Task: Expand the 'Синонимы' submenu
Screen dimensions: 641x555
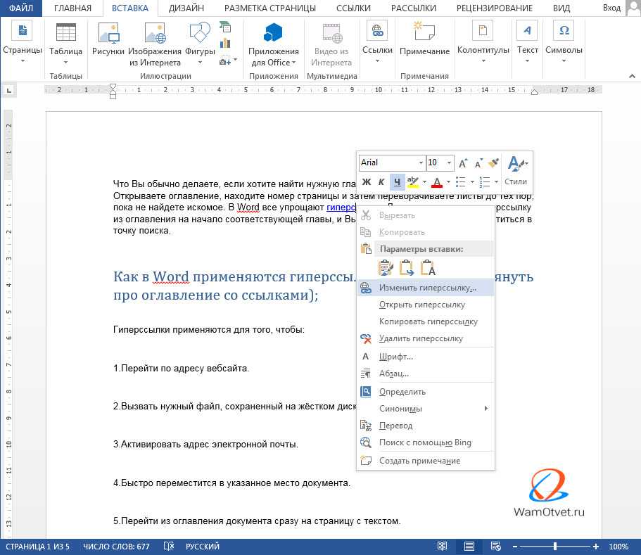Action: point(426,409)
